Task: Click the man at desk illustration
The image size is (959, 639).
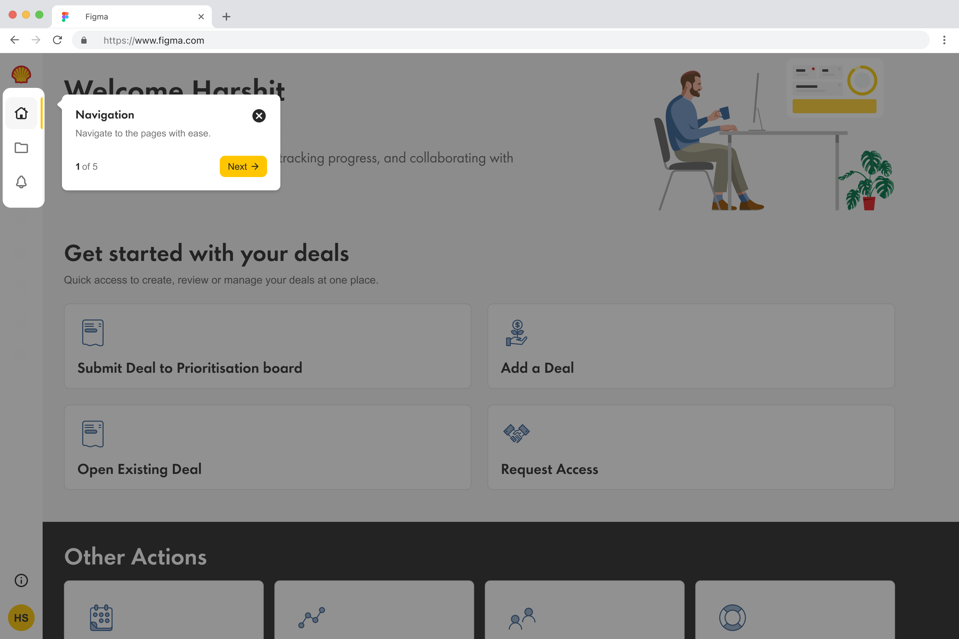Action: [774, 134]
